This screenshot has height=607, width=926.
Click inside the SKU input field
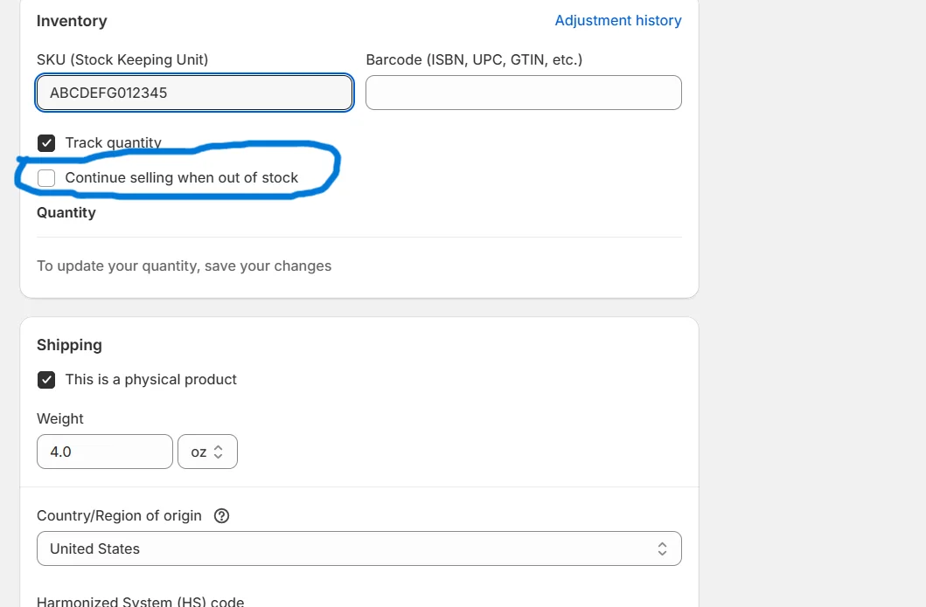(x=194, y=92)
